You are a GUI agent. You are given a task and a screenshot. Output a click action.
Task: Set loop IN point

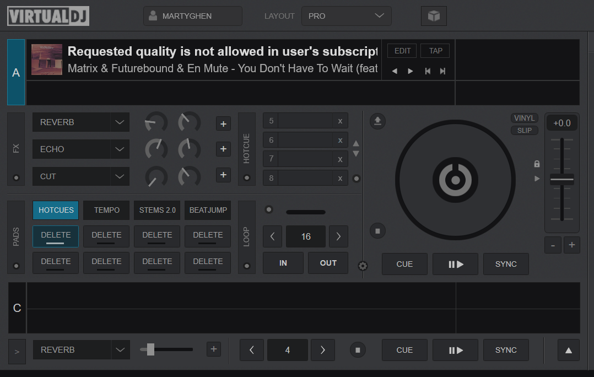(x=283, y=263)
